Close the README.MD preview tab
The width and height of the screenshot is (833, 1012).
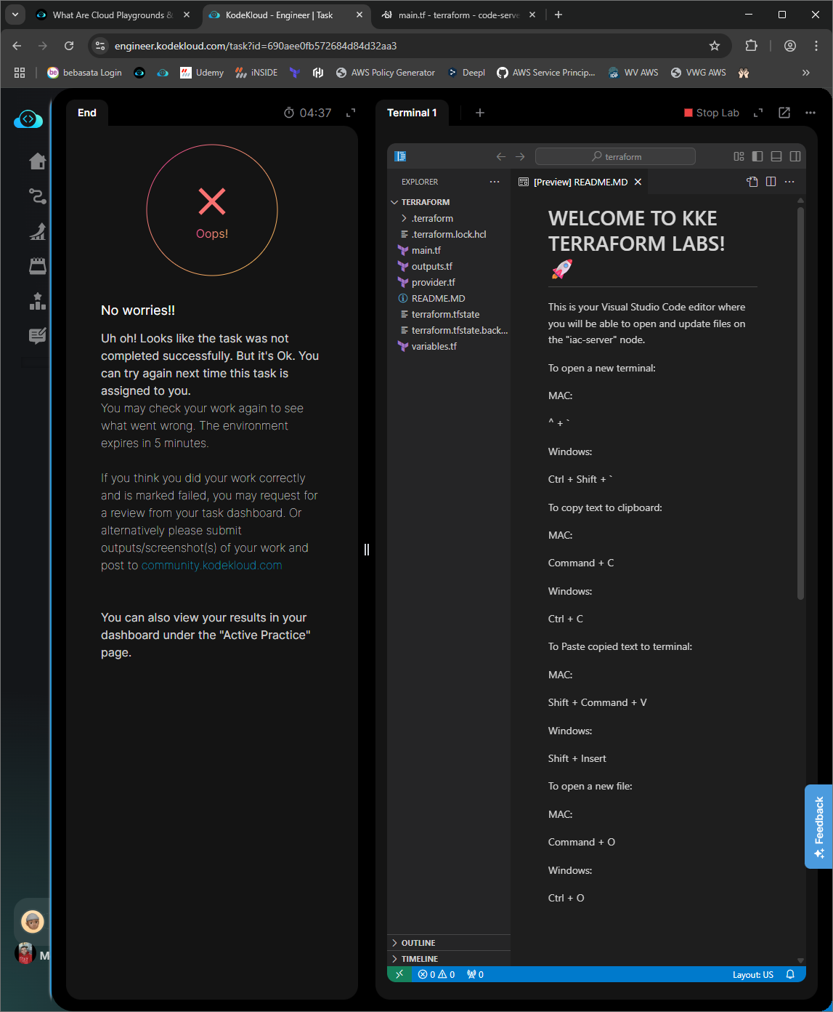(638, 182)
